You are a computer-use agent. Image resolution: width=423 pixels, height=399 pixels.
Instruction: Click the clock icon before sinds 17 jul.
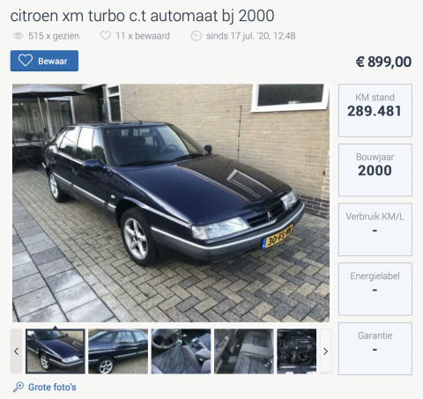(197, 36)
